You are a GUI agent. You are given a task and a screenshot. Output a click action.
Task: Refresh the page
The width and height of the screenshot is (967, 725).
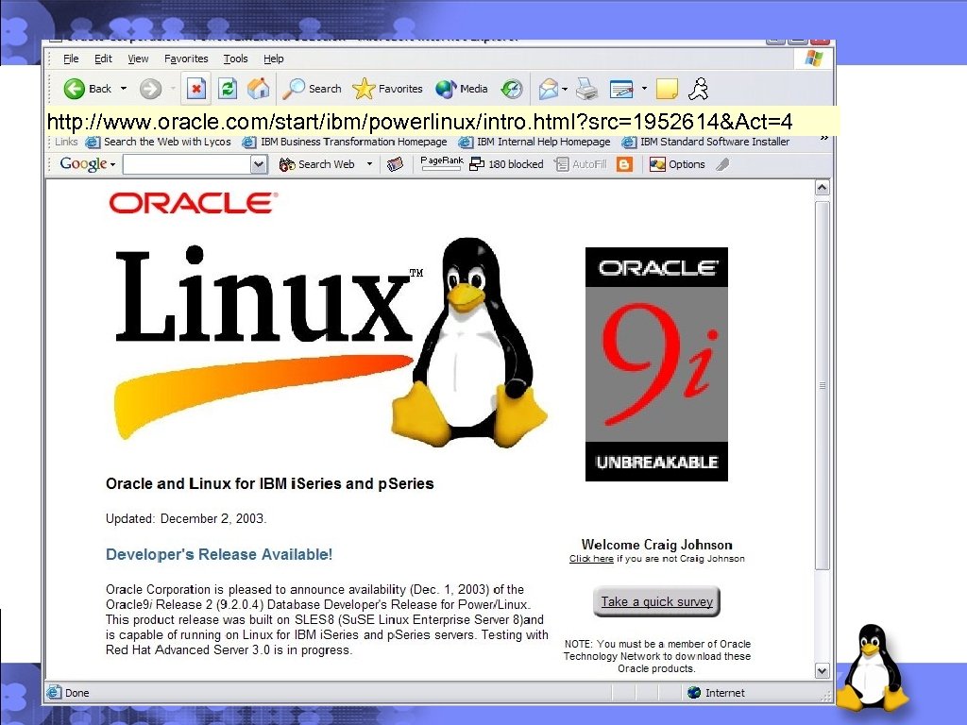[x=228, y=89]
